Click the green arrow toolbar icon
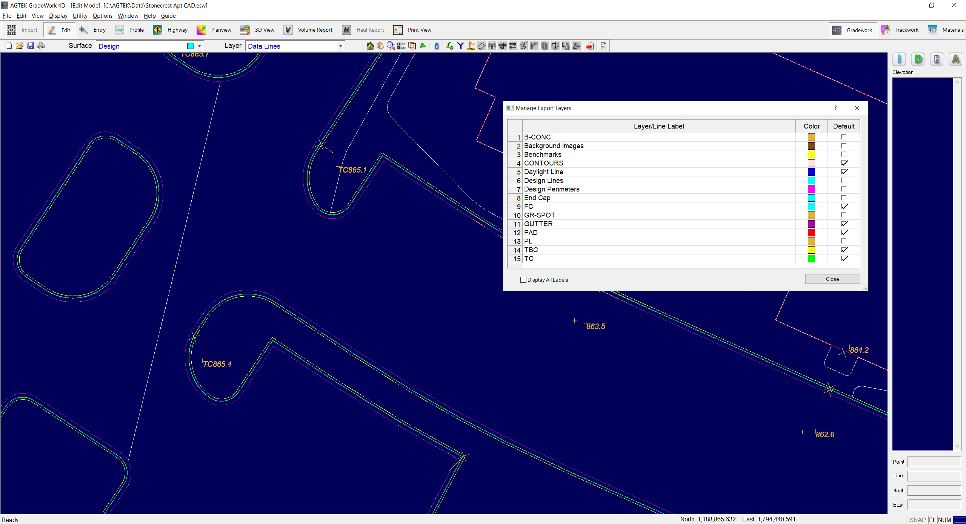 point(423,46)
